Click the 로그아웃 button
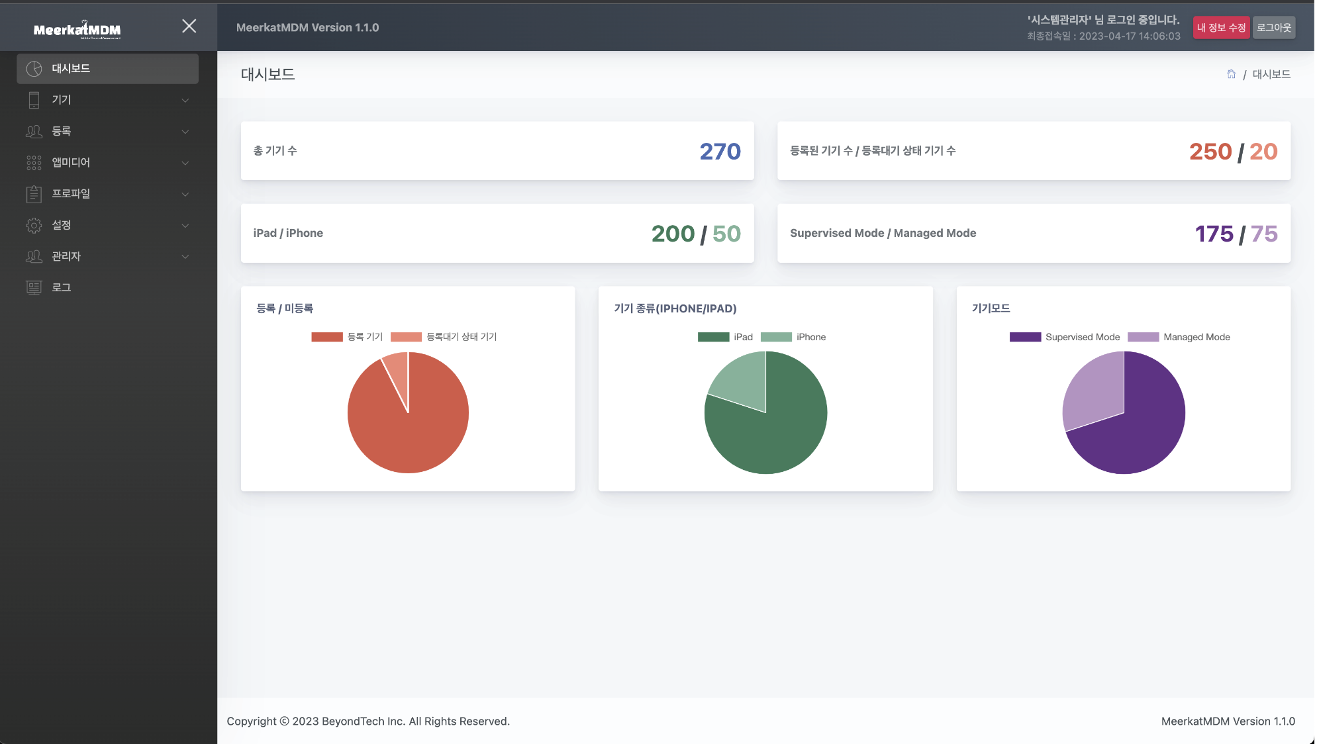This screenshot has height=744, width=1319. 1274,28
